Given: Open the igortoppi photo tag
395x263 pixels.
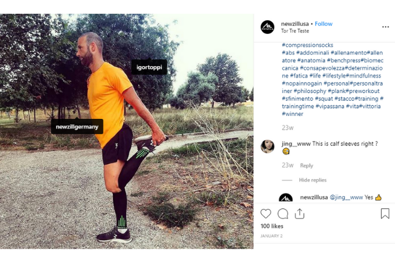Looking at the screenshot, I should 149,67.
